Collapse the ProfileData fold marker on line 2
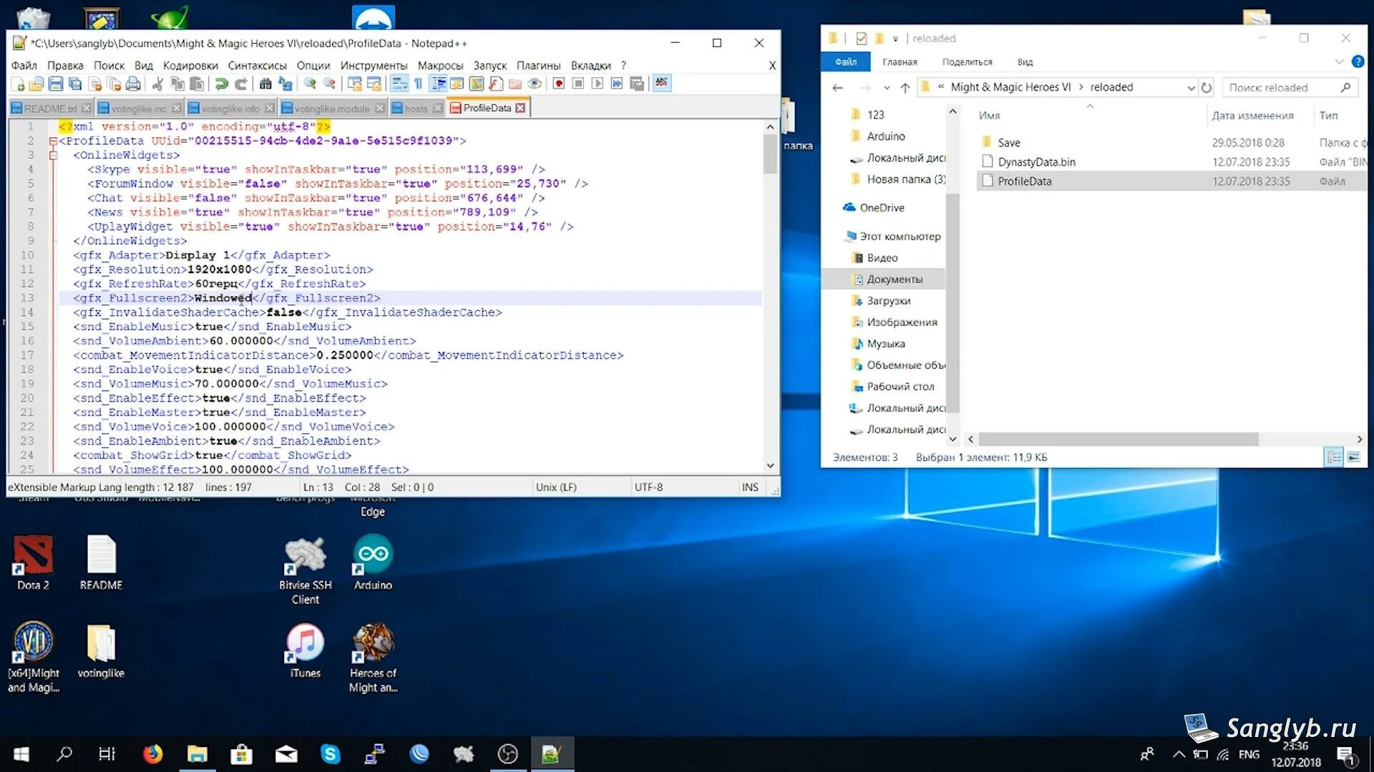1374x772 pixels. pyautogui.click(x=53, y=141)
